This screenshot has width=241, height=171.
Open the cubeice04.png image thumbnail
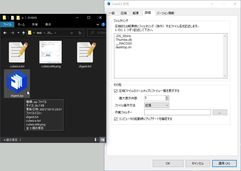click(50, 52)
